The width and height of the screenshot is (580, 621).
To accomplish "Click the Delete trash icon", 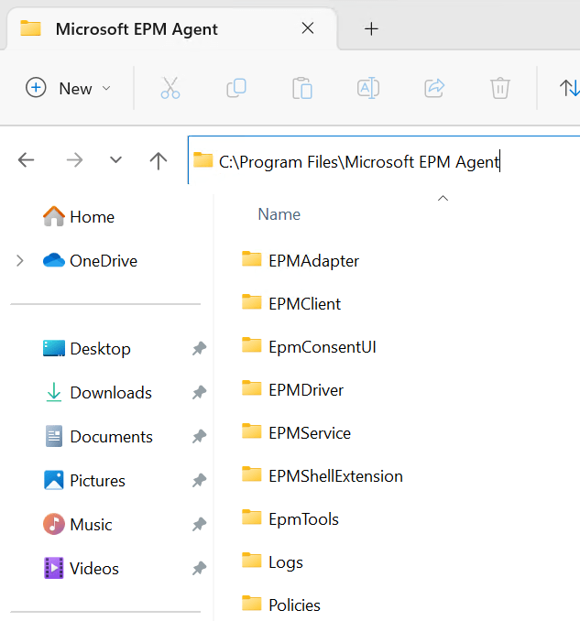I will point(499,88).
